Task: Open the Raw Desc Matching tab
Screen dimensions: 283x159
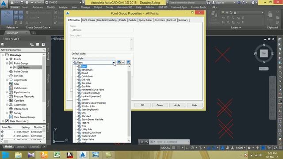Action: (x=107, y=20)
